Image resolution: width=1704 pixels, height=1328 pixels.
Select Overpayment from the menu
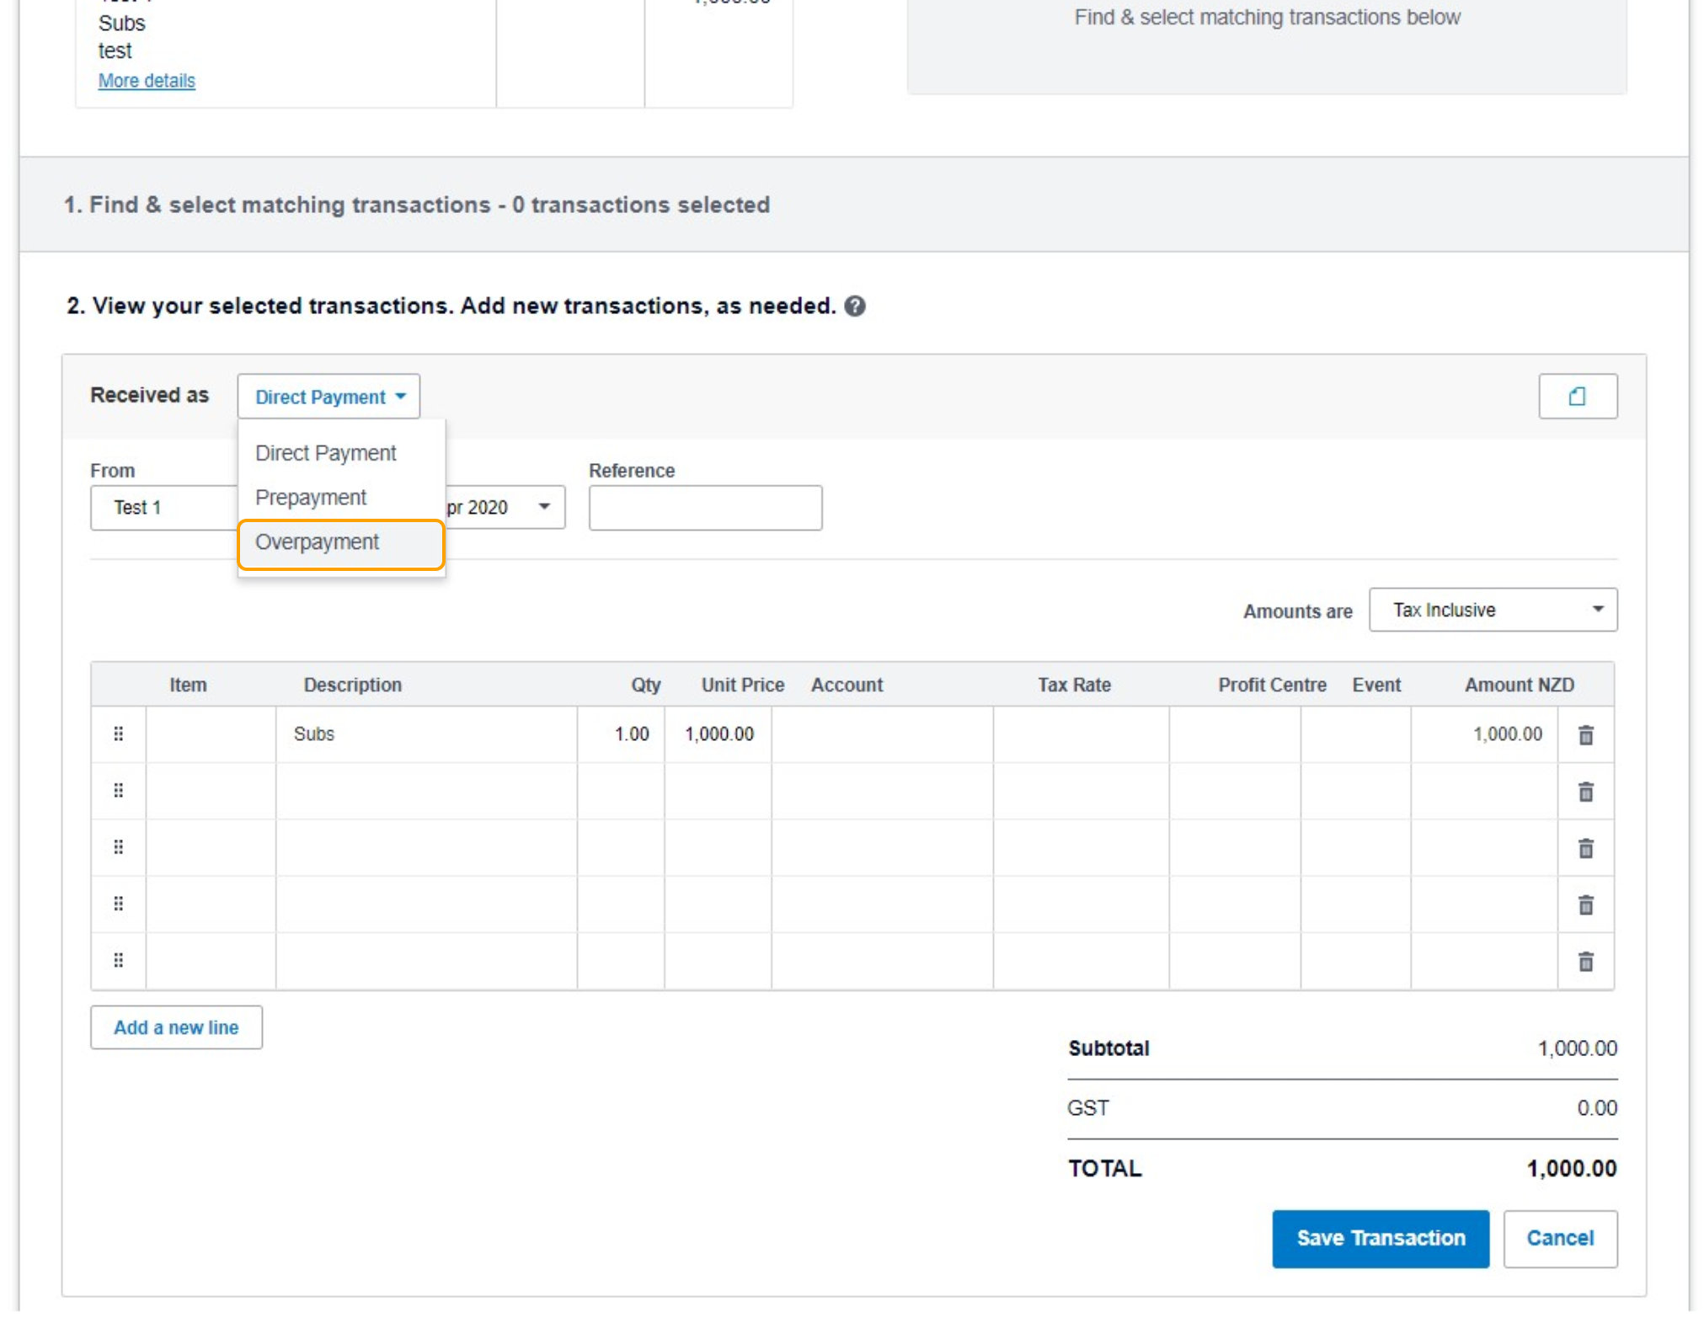318,542
